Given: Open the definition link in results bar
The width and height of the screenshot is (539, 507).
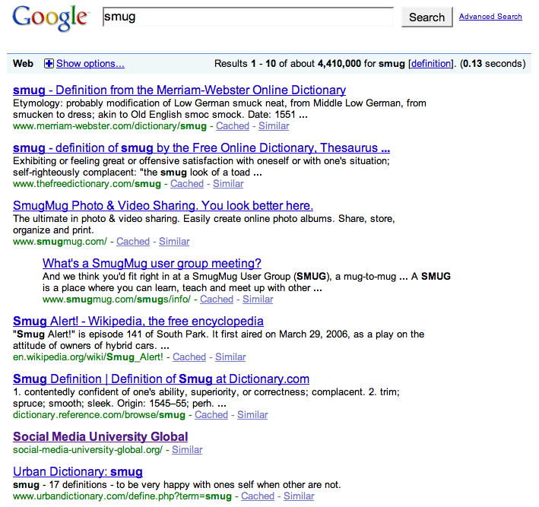Looking at the screenshot, I should click(430, 64).
